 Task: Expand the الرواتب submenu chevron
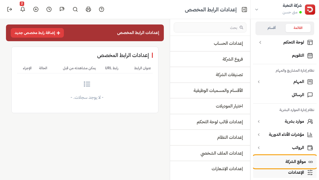[x=259, y=148]
